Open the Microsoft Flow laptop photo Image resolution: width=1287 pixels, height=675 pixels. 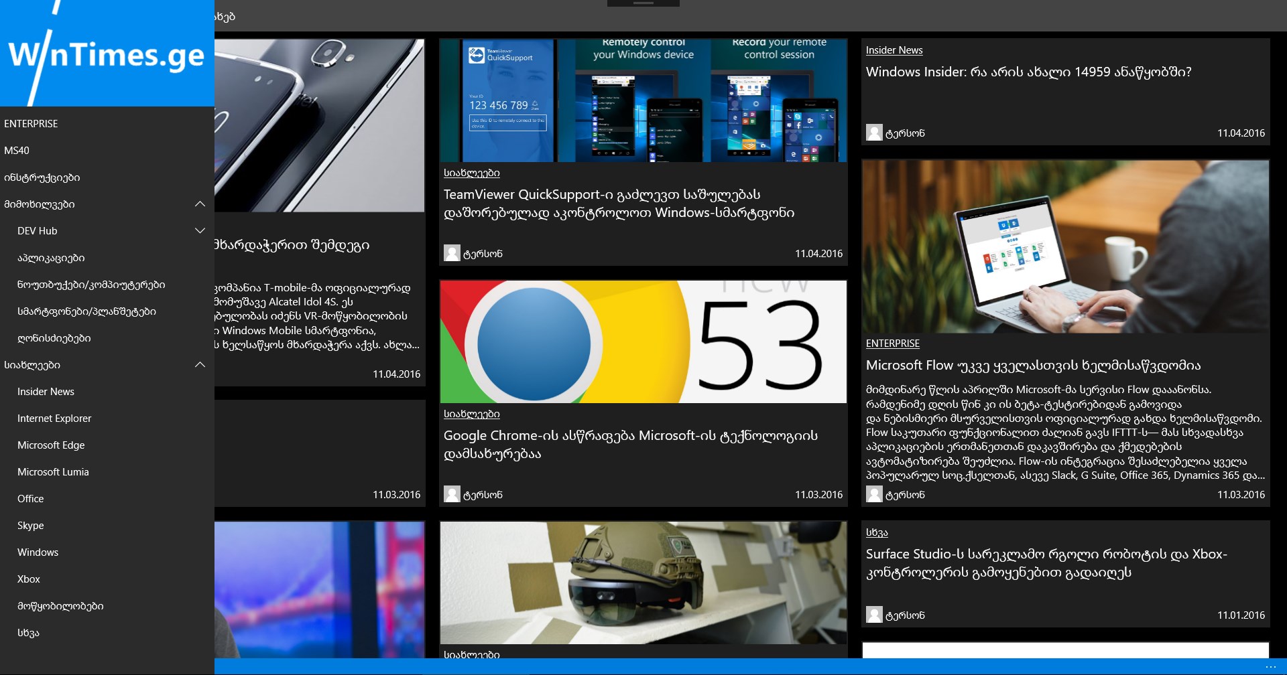(x=1066, y=246)
